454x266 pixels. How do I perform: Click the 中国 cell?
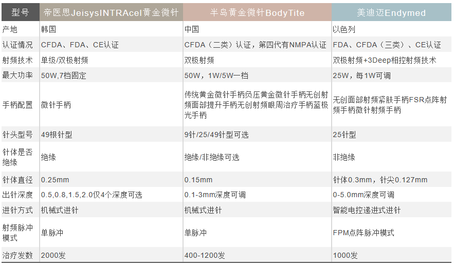[x=257, y=29]
